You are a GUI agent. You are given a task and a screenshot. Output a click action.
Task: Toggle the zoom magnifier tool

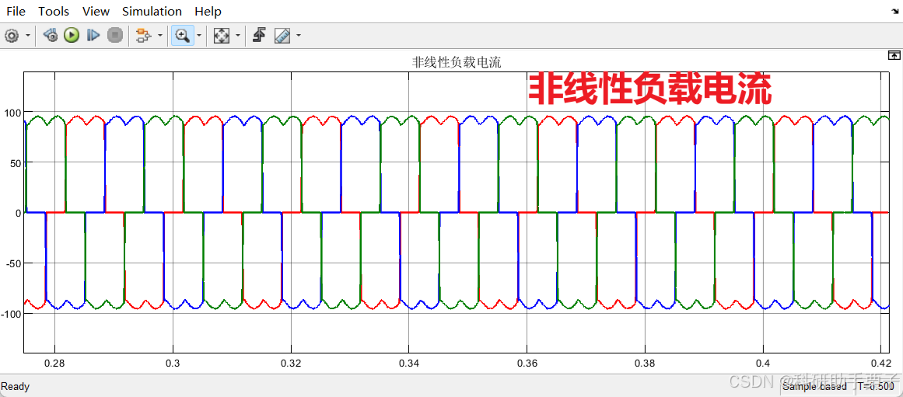coord(183,36)
